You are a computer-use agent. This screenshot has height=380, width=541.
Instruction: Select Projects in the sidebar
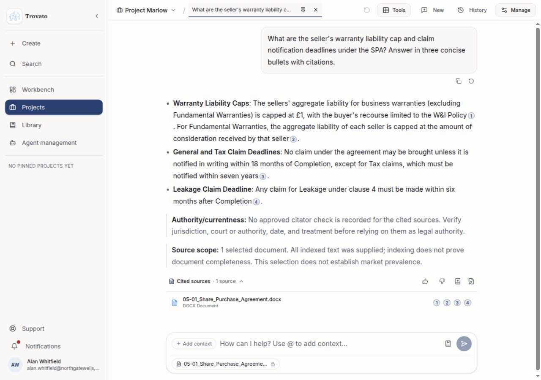[54, 107]
